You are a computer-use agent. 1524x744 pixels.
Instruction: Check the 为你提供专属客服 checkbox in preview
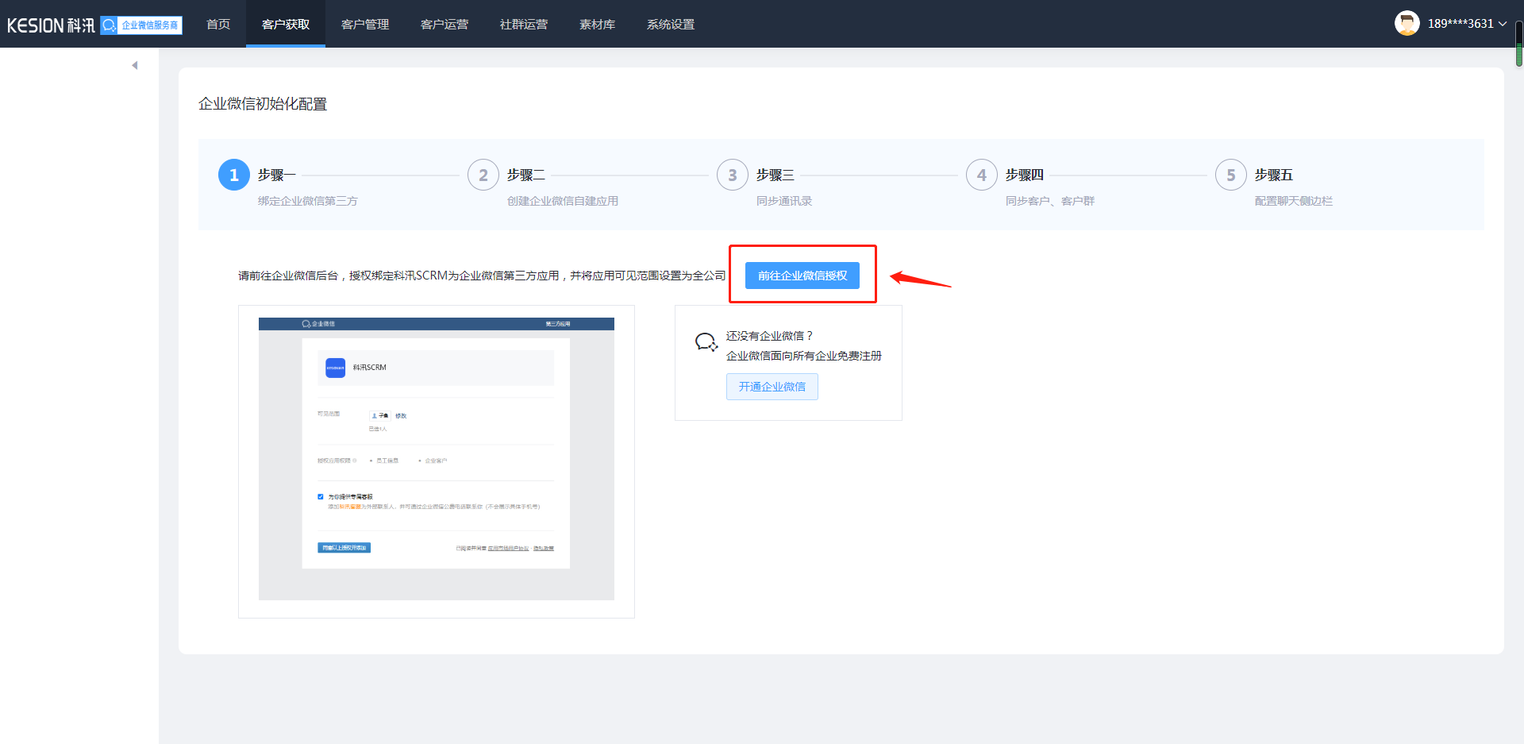click(x=321, y=495)
